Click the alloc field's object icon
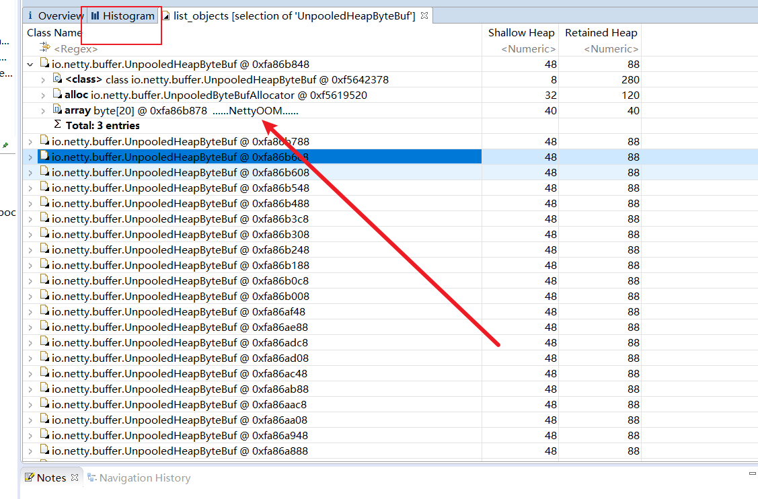 [x=57, y=95]
